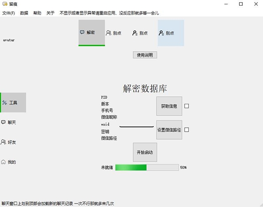Click the 微信路径 label
263x207 pixels.
(109, 138)
